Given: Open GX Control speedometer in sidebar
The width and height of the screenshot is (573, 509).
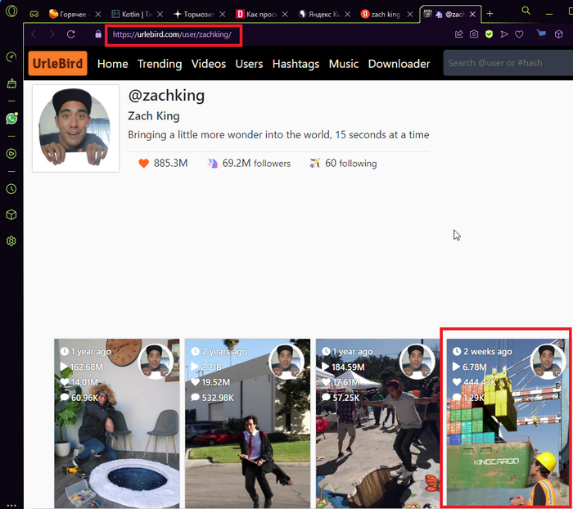Looking at the screenshot, I should click(11, 57).
